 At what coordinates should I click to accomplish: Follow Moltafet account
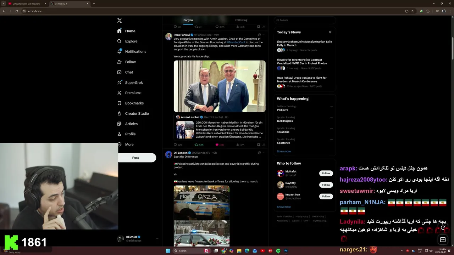pos(326,173)
